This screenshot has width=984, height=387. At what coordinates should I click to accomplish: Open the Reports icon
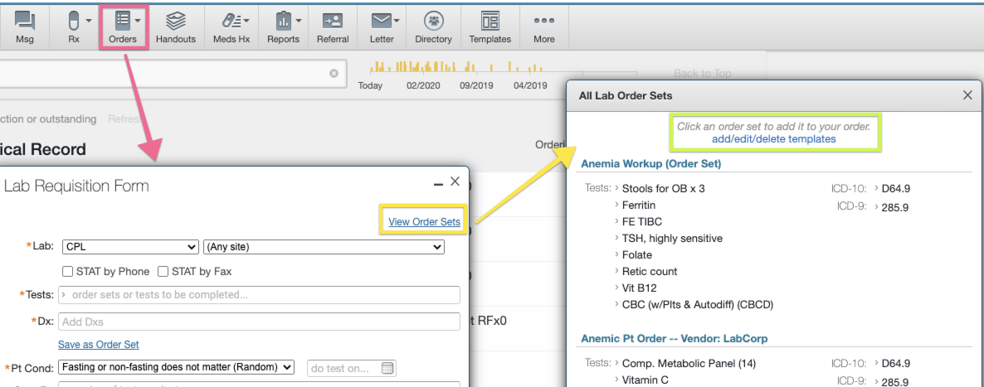click(283, 27)
